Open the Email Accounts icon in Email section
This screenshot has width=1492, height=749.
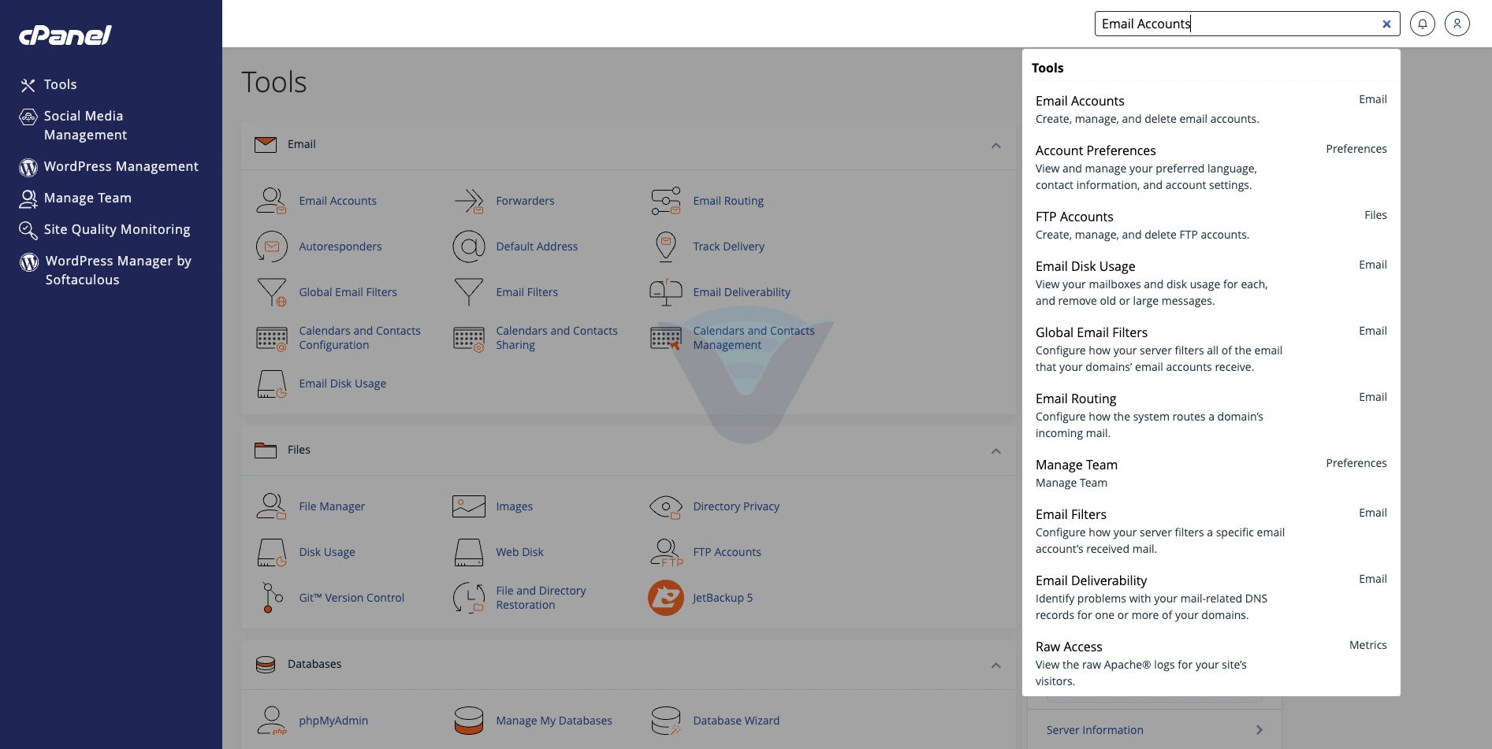(271, 201)
